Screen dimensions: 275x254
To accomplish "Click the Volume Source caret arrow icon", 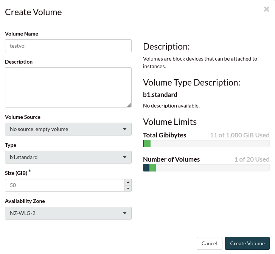I will coord(125,129).
